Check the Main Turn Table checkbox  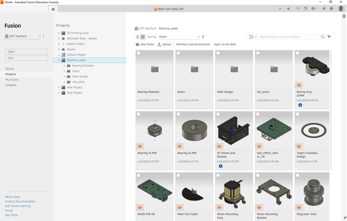178,175
